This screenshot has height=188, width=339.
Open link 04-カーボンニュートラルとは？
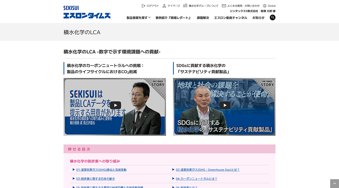coord(196,179)
